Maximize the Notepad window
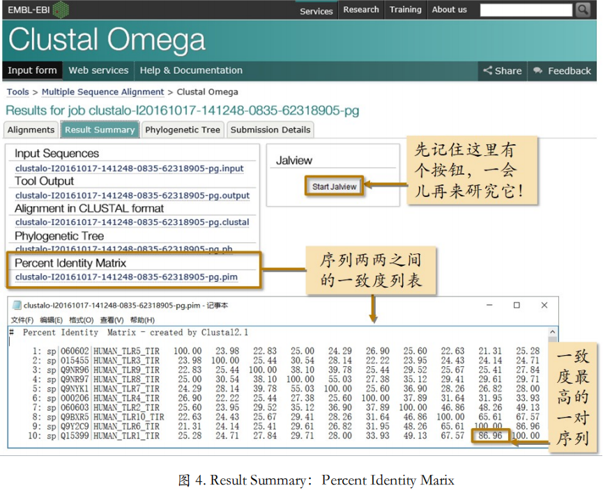603x495 pixels. click(517, 305)
